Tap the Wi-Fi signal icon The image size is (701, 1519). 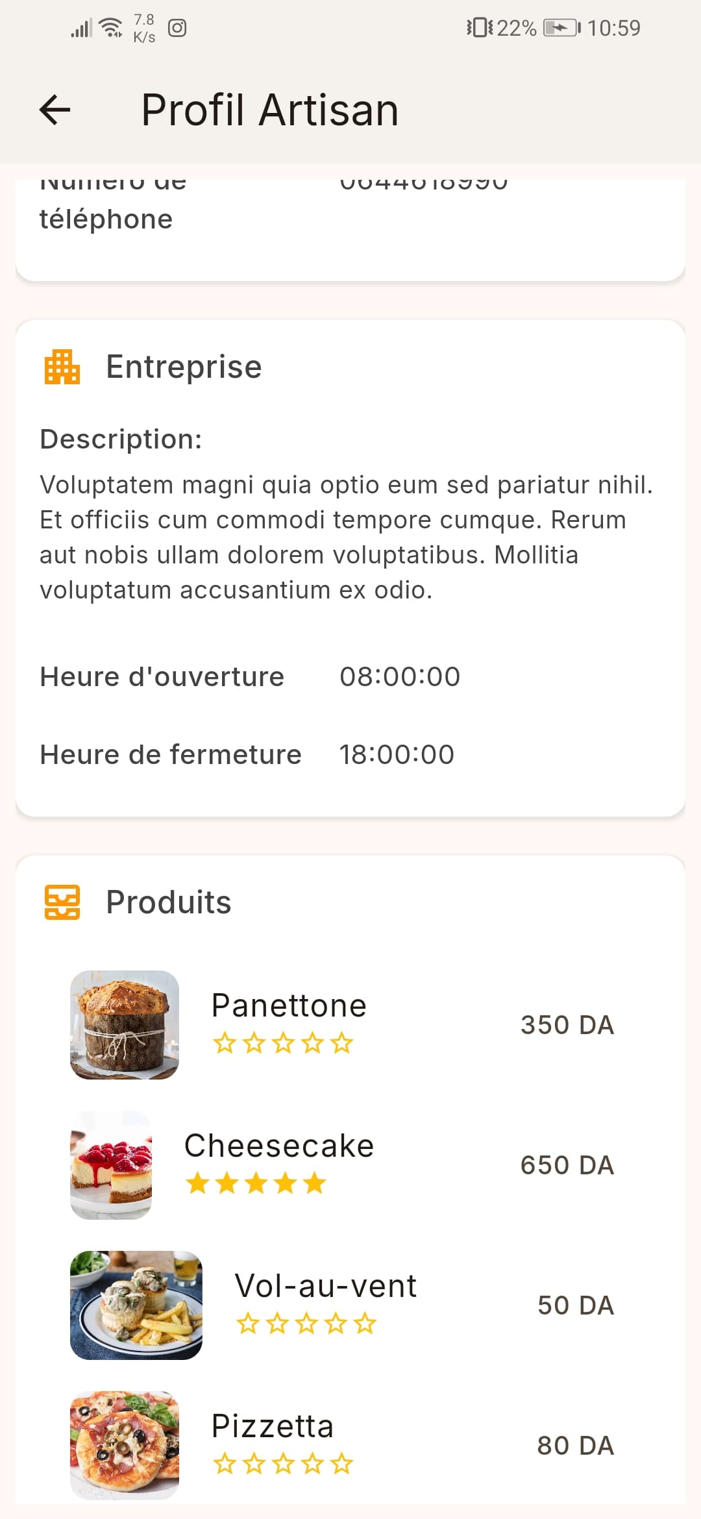click(x=112, y=28)
